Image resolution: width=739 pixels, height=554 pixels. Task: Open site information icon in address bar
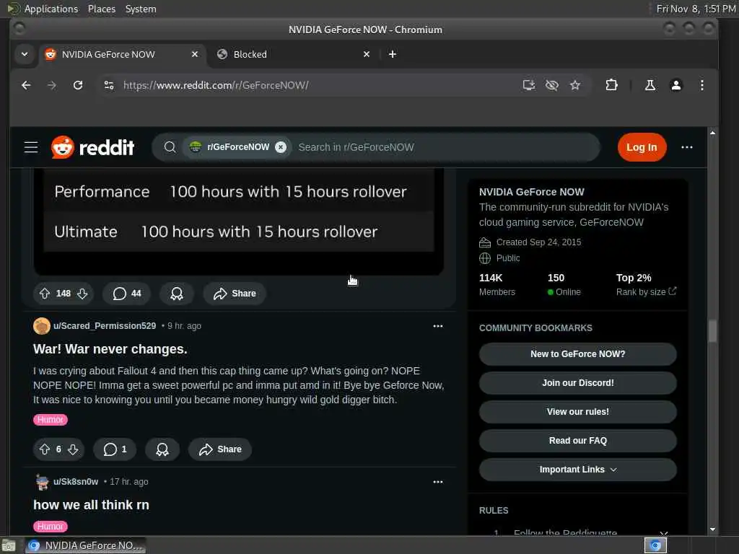[109, 85]
